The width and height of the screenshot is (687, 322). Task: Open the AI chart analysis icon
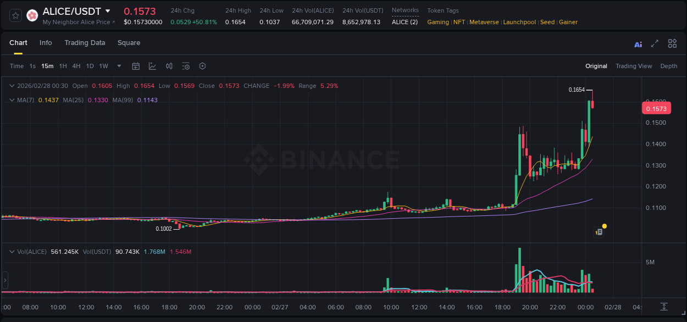(x=638, y=43)
